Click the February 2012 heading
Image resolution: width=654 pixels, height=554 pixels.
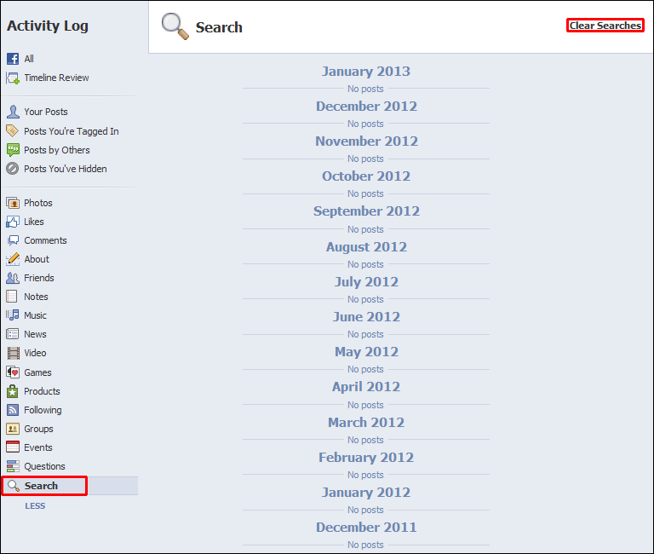coord(366,458)
